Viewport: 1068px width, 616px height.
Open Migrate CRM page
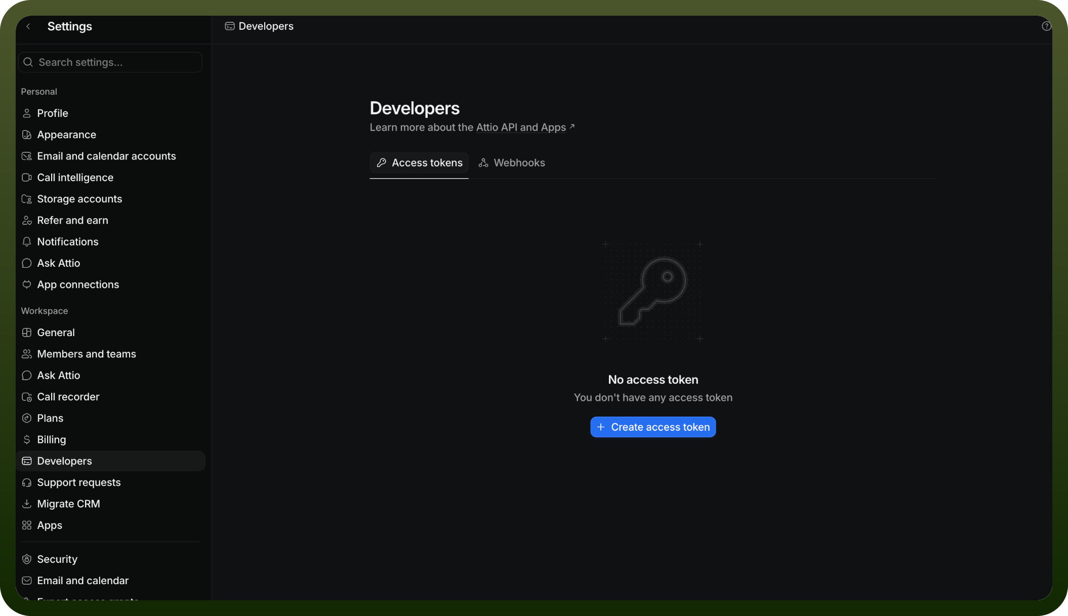(110, 504)
